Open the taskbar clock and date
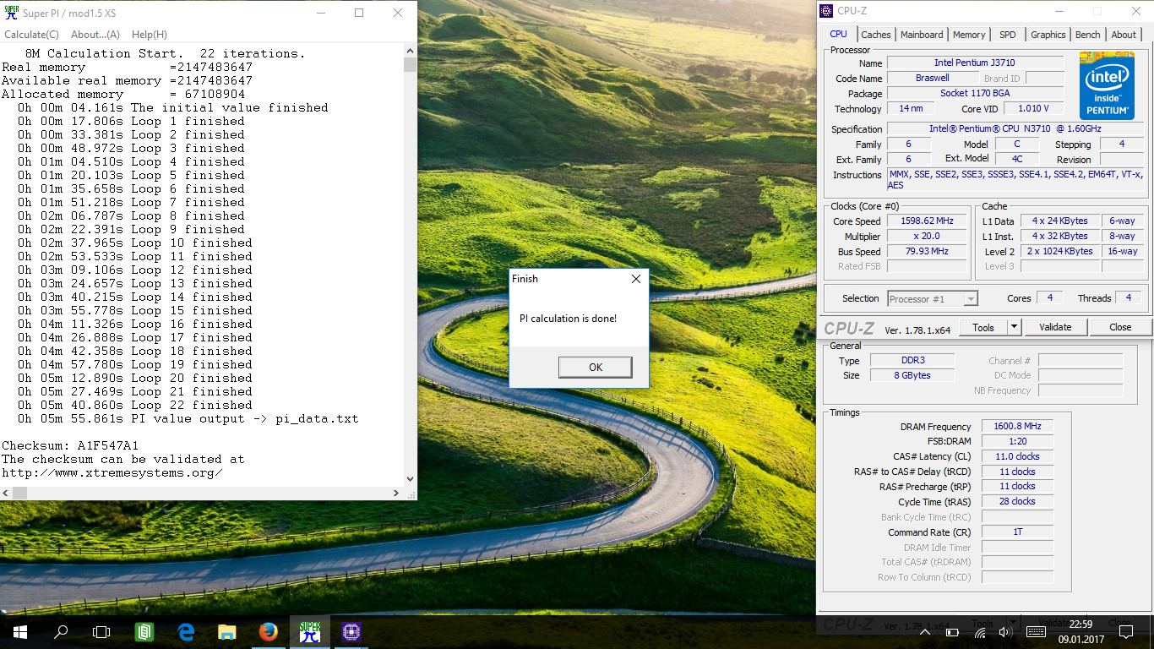The image size is (1154, 649). [x=1081, y=631]
